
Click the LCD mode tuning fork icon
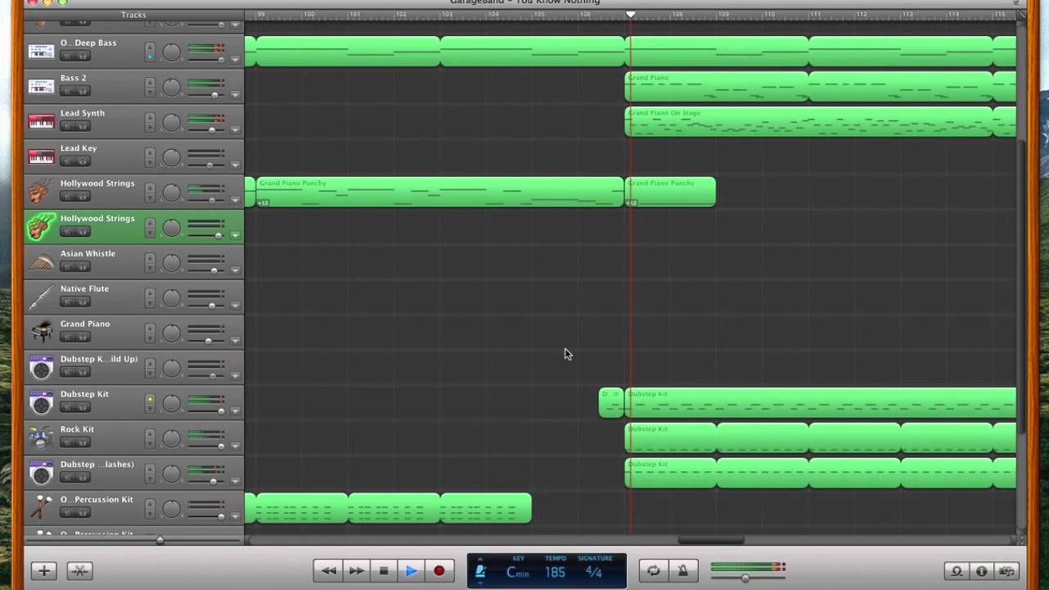[x=481, y=572]
